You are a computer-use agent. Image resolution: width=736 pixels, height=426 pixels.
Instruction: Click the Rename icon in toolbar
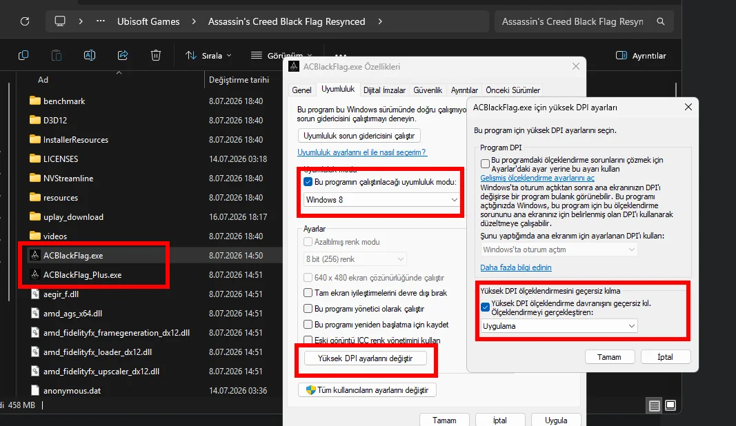89,55
